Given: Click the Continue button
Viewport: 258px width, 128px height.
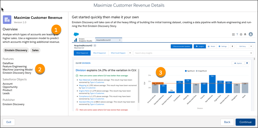Looking at the screenshot, I should 245,122.
